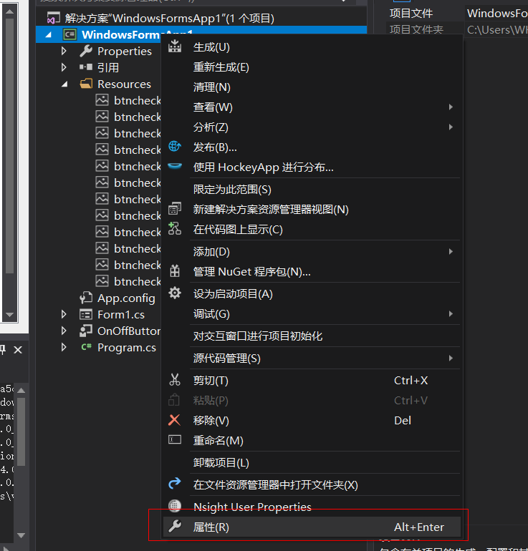Screen dimensions: 528x551
Task: Collapse the WindowsFormsApp1 project node
Action: pos(49,35)
